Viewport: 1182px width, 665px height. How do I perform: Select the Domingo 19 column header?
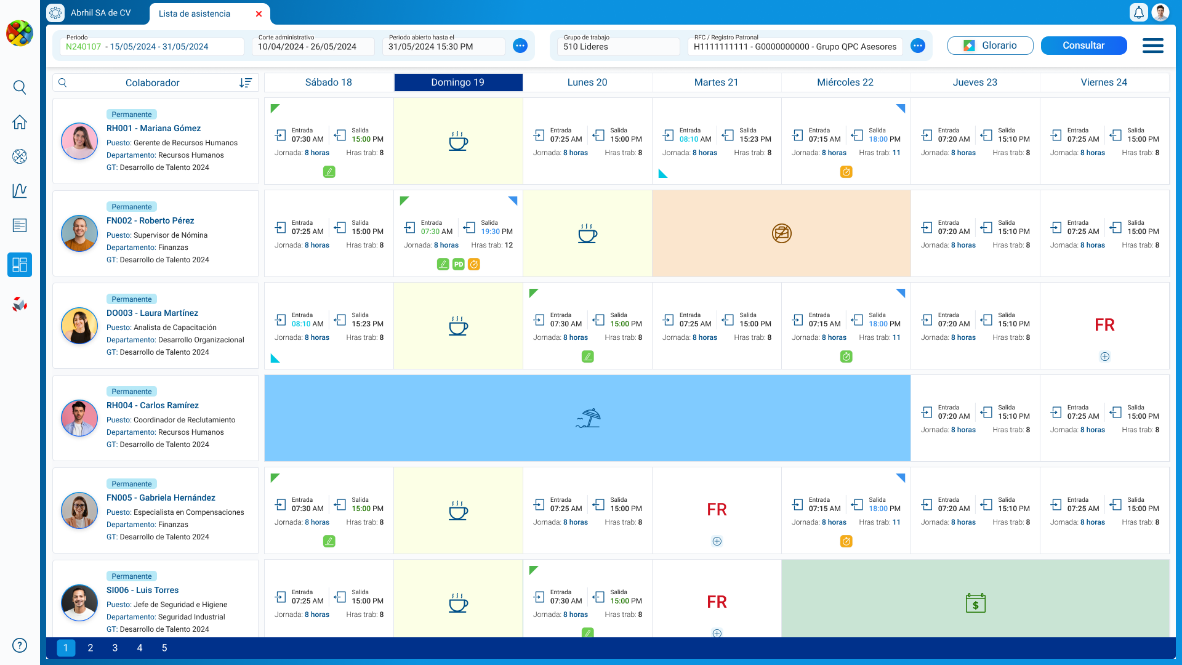(x=458, y=83)
